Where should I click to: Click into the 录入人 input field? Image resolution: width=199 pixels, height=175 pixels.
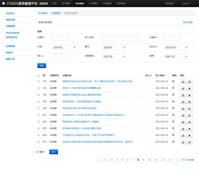tap(60, 57)
